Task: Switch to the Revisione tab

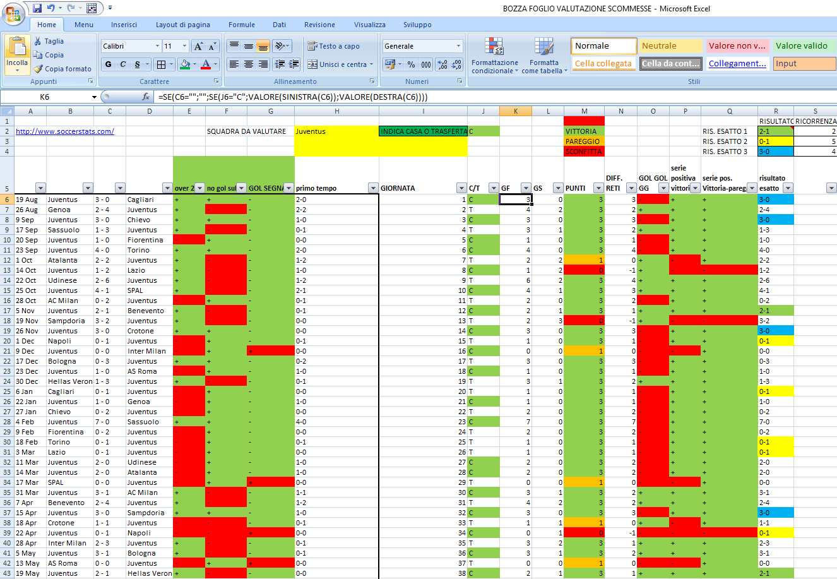Action: coord(319,25)
